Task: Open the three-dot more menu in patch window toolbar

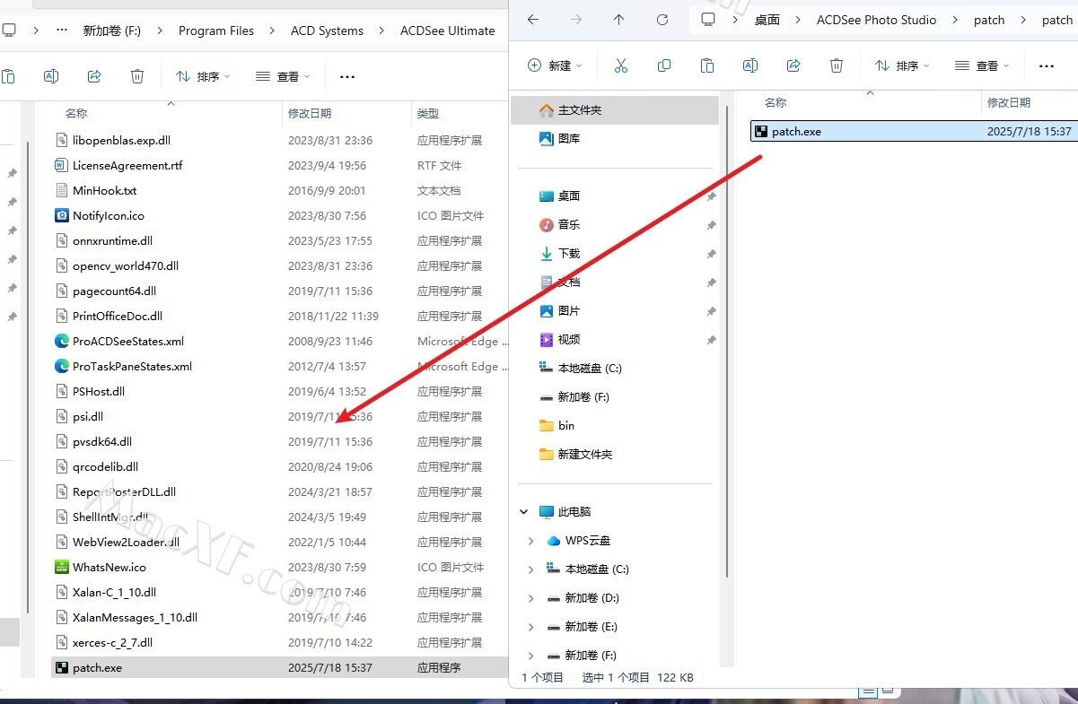Action: click(x=1047, y=65)
